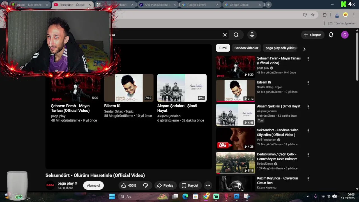Open taskbar volume control

point(328,196)
